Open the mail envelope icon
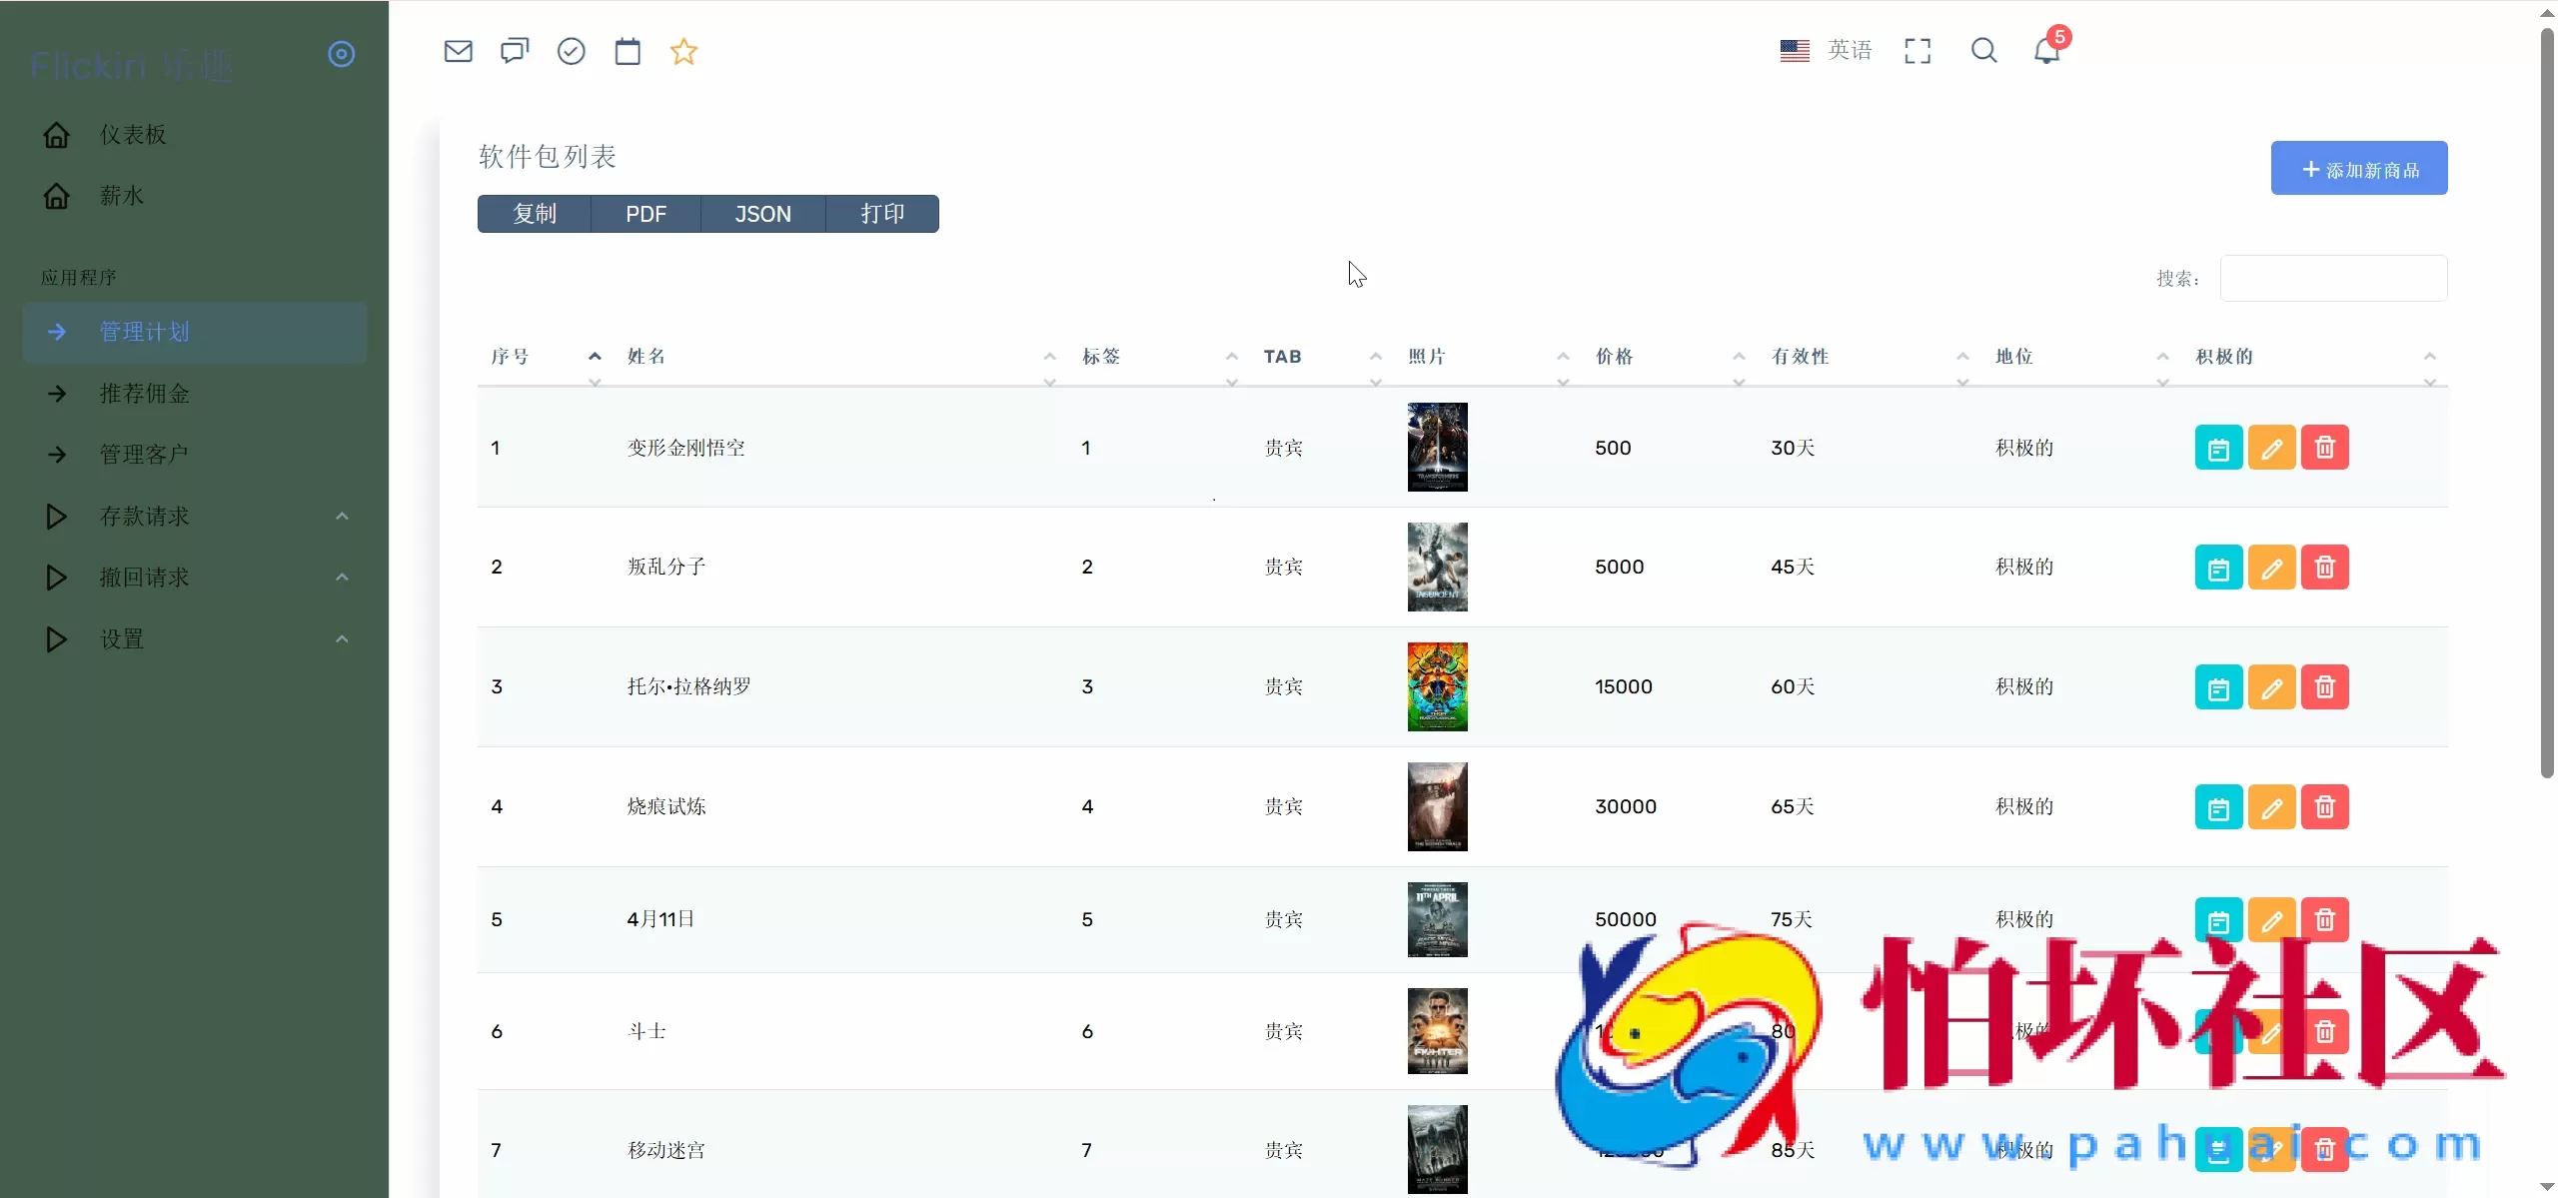This screenshot has width=2558, height=1198. point(458,51)
